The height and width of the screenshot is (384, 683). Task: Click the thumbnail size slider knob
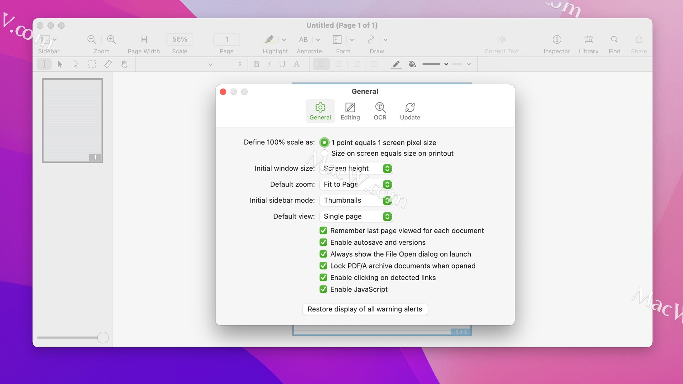[103, 337]
